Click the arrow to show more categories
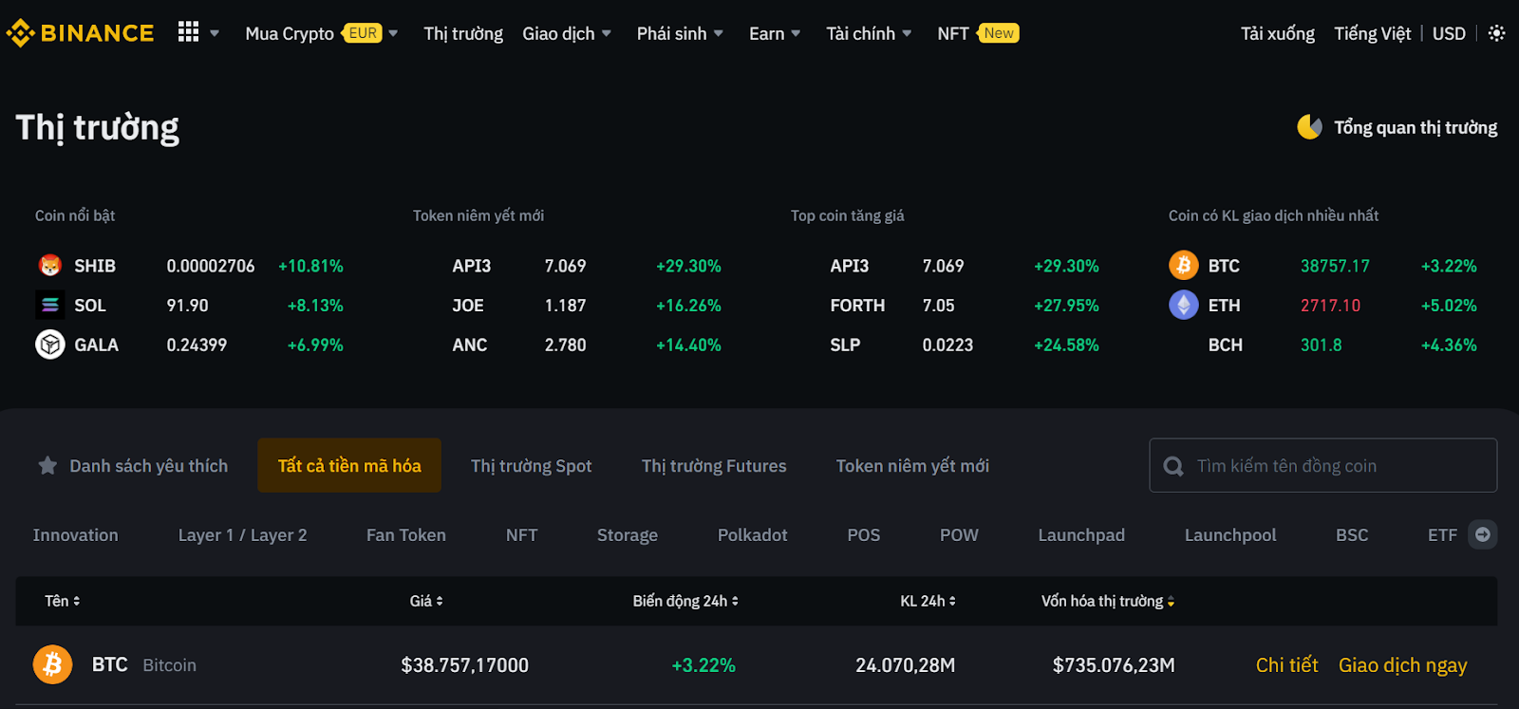 click(x=1482, y=534)
